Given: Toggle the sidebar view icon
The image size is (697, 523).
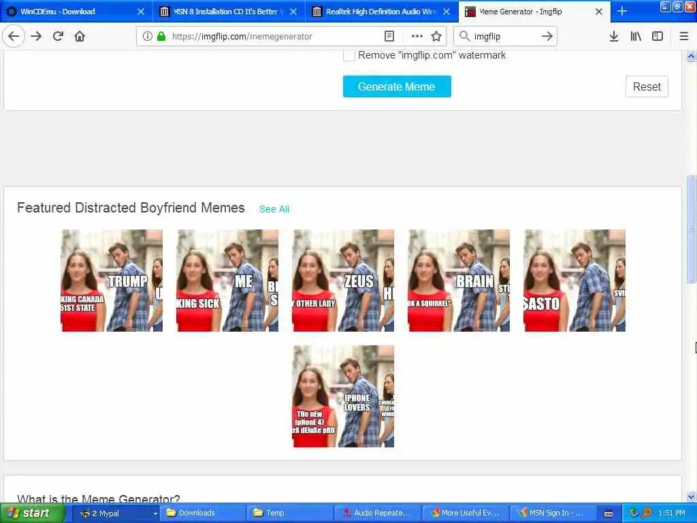Looking at the screenshot, I should (x=658, y=36).
